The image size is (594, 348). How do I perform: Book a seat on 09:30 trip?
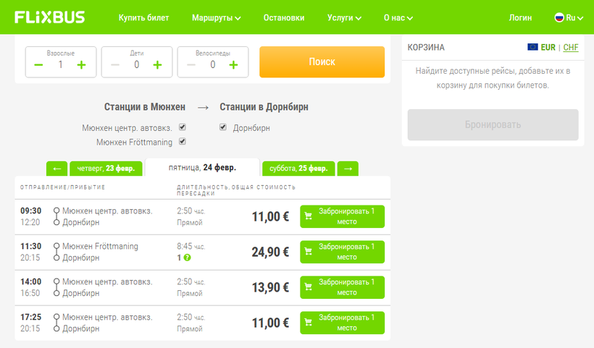click(342, 216)
